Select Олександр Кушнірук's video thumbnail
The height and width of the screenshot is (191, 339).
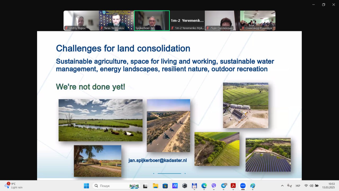[258, 21]
